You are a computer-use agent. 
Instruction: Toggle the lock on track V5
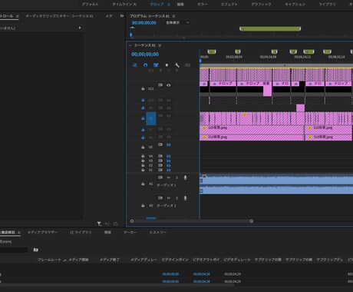coord(143,148)
